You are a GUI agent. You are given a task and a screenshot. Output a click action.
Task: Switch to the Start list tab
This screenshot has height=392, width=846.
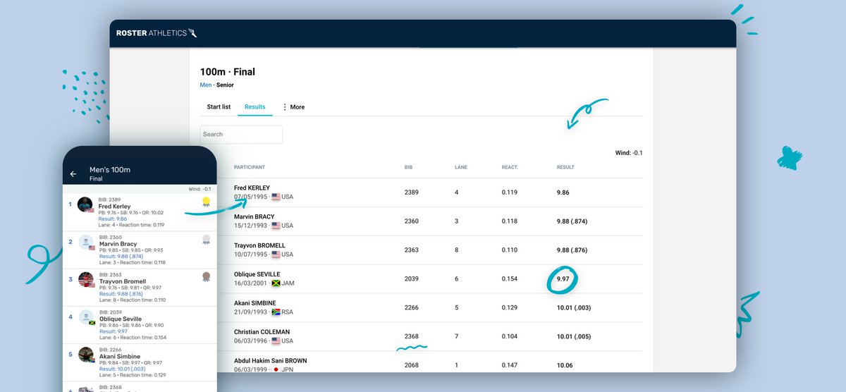click(x=219, y=107)
